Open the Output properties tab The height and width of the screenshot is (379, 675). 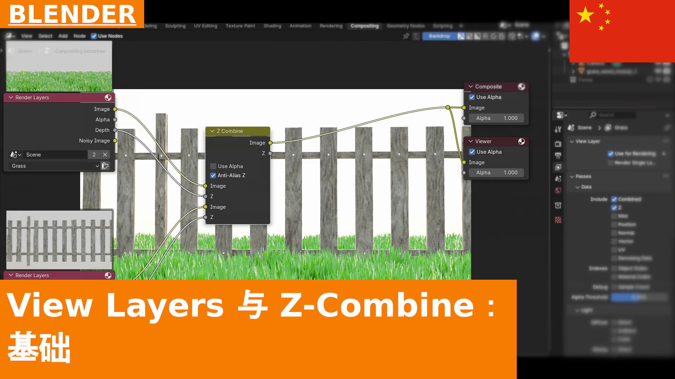click(558, 155)
